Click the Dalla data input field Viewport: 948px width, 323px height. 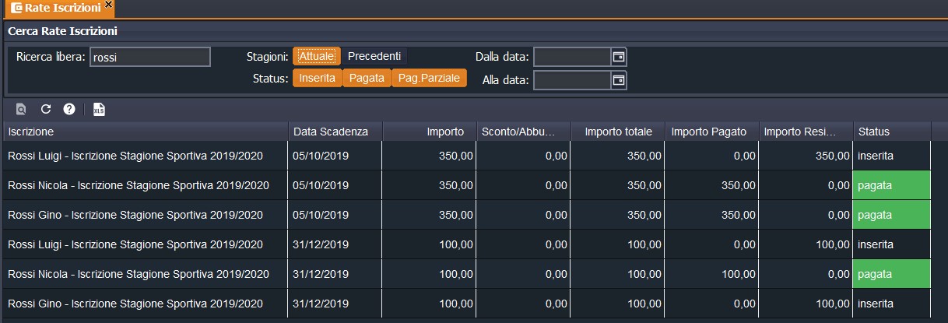click(572, 57)
